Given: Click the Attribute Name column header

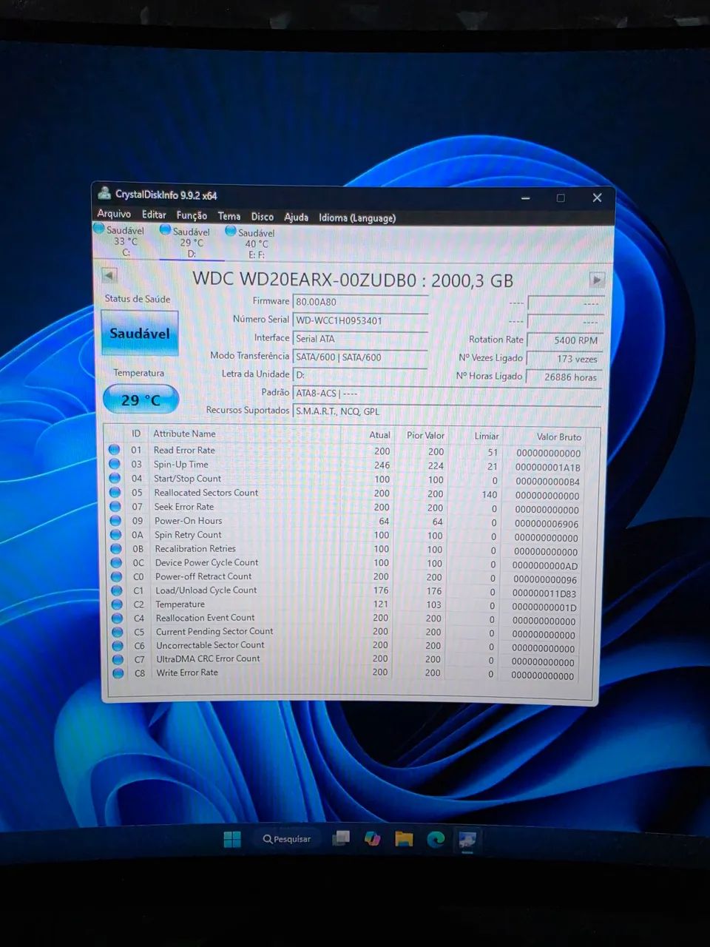Looking at the screenshot, I should [x=184, y=434].
